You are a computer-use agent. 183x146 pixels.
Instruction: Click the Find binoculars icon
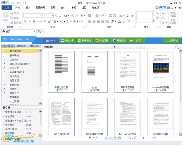(x=163, y=13)
